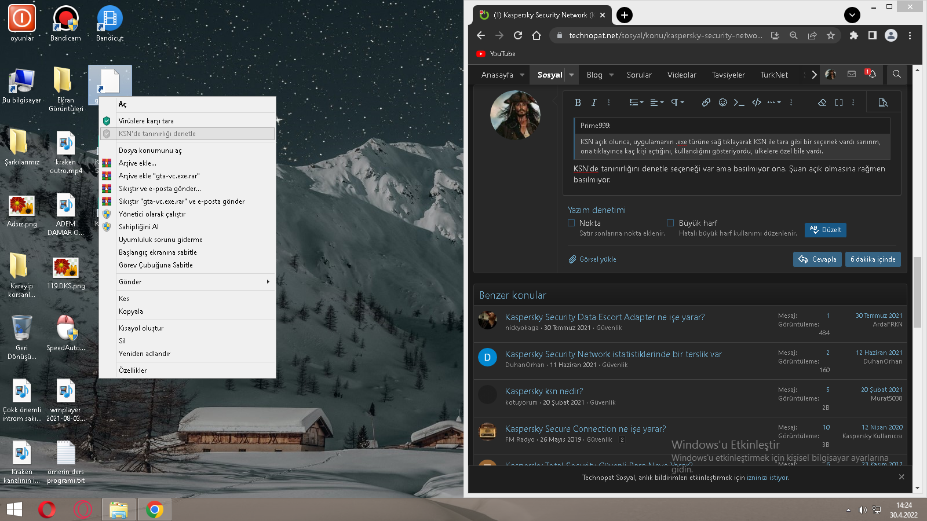Go to Chrome's home page
Viewport: 927px width, 521px height.
point(537,35)
